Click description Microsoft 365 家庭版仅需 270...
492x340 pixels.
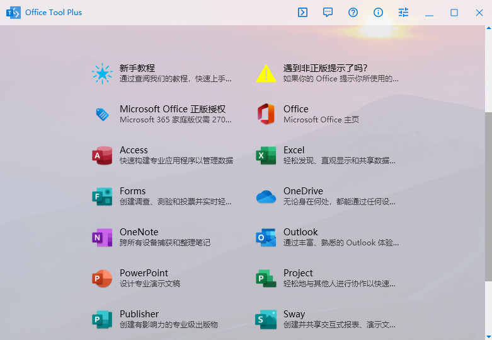176,120
